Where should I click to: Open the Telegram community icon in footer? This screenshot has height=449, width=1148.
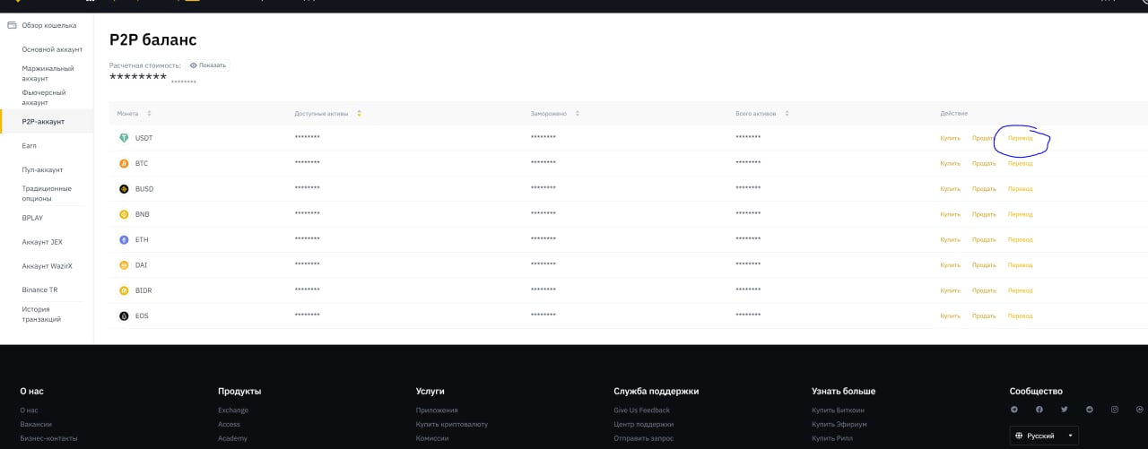pos(1014,410)
